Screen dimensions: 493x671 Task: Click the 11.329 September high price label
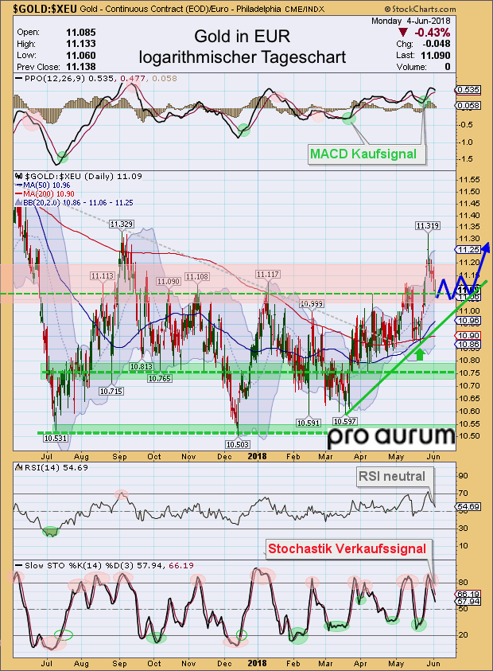click(122, 225)
